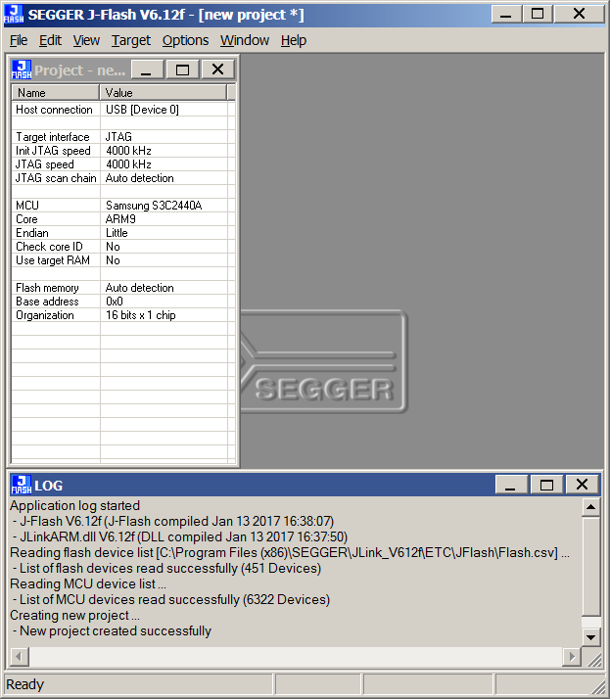Minimize the LOG window
610x699 pixels.
510,485
